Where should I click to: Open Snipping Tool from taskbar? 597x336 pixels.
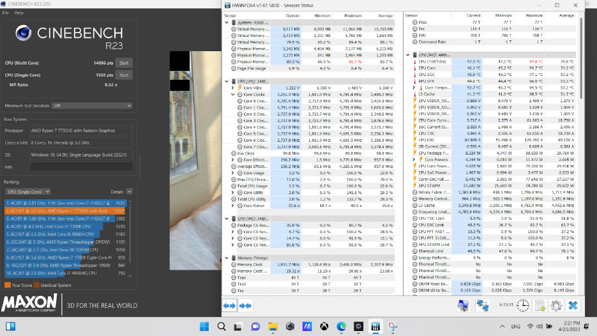393,326
